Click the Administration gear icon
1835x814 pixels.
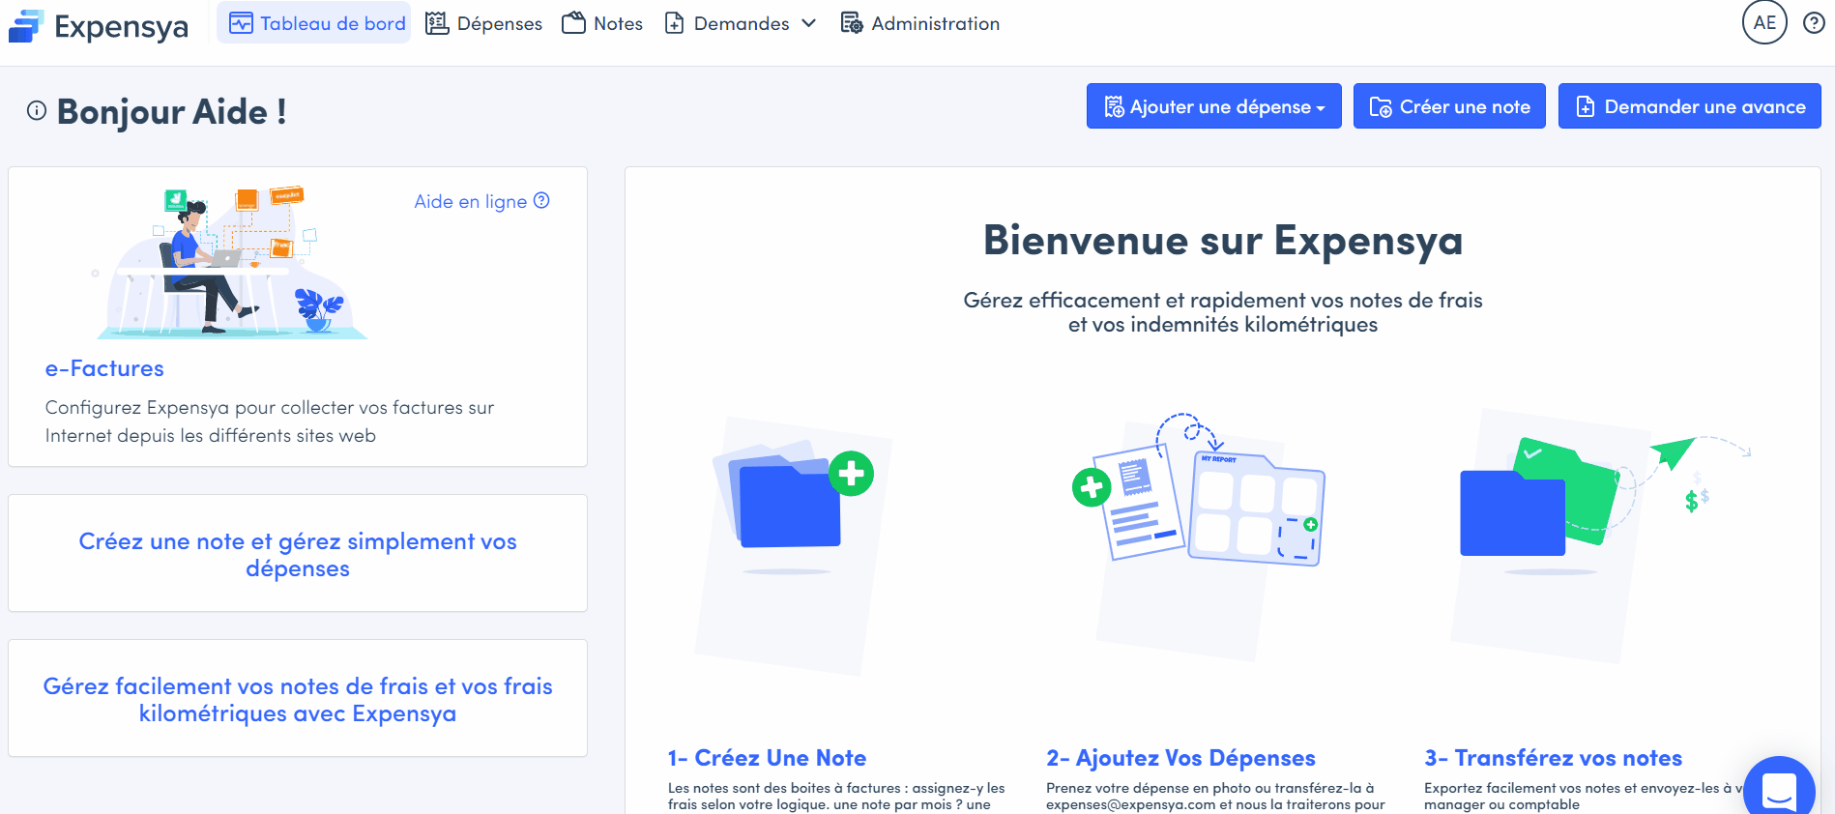point(851,23)
